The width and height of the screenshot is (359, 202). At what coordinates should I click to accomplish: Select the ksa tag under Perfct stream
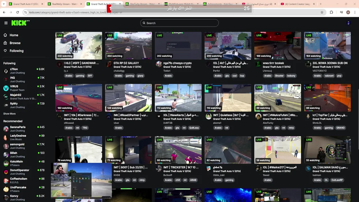242,76
